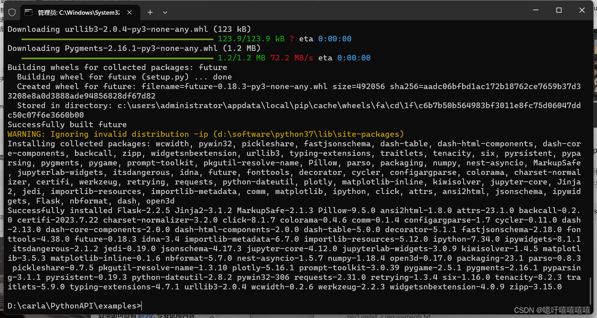597x318 pixels.
Task: Click the 'Stored in directory' line
Action: [x=294, y=110]
